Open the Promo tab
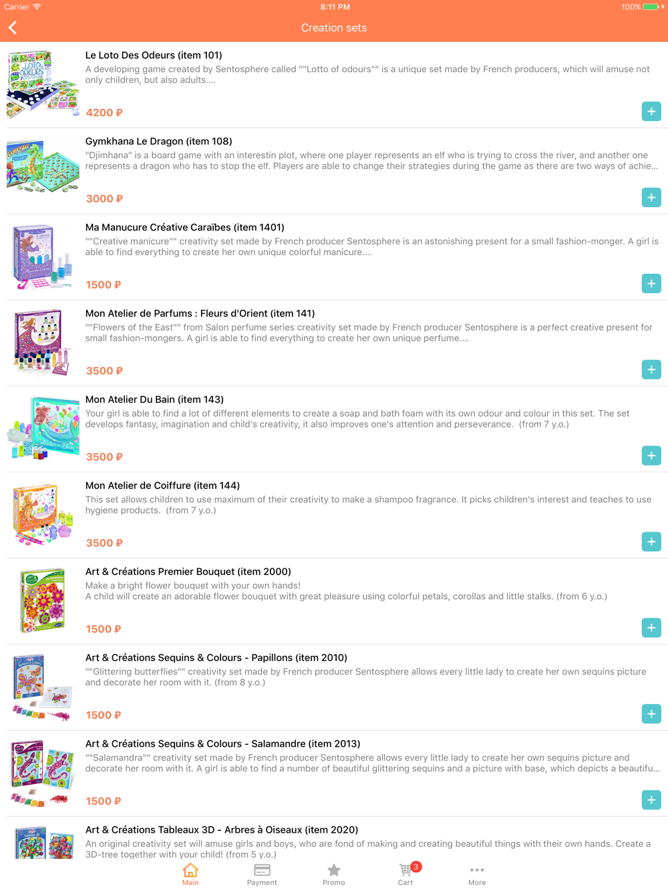Image resolution: width=668 pixels, height=891 pixels. (x=334, y=874)
